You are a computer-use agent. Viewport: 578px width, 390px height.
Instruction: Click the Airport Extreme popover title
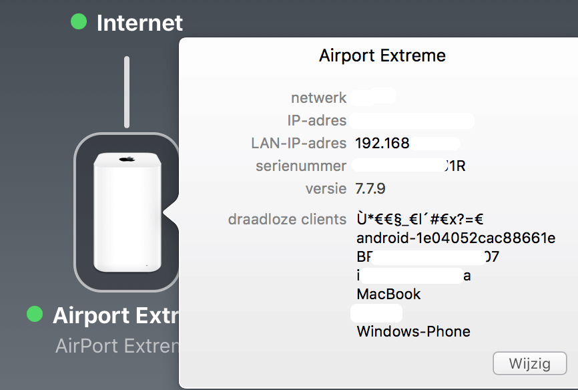click(382, 55)
